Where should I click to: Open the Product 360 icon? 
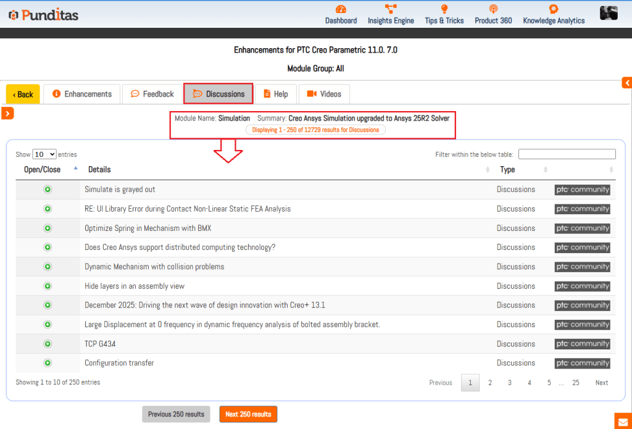pyautogui.click(x=493, y=9)
